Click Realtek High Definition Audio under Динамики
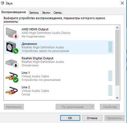Viewport: 127px width, 123px height. (x=43, y=47)
